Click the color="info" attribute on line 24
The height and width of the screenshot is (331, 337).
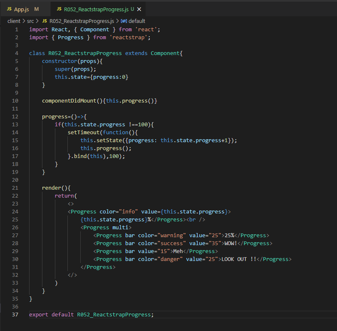coord(119,212)
